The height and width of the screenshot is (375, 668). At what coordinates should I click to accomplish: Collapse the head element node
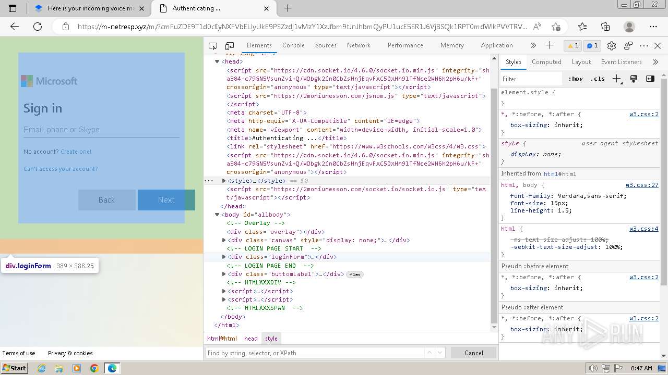click(217, 61)
